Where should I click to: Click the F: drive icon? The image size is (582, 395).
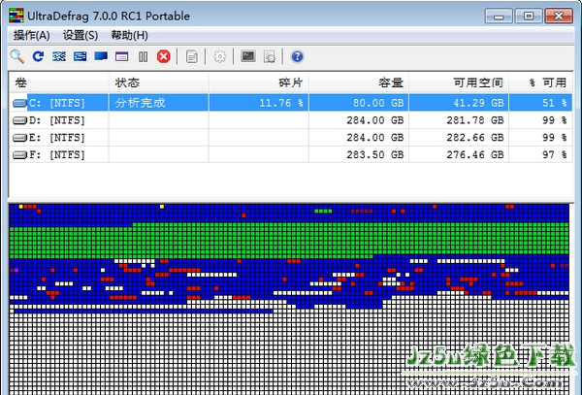(x=19, y=155)
